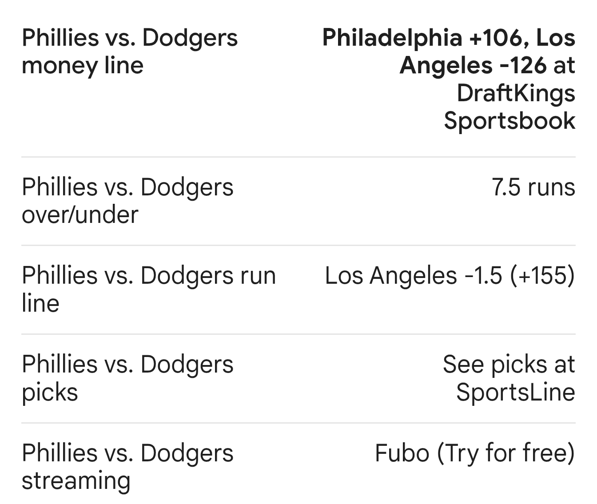Image resolution: width=597 pixels, height=504 pixels.
Task: Click the DraftKings Sportsbook text
Action: (515, 107)
